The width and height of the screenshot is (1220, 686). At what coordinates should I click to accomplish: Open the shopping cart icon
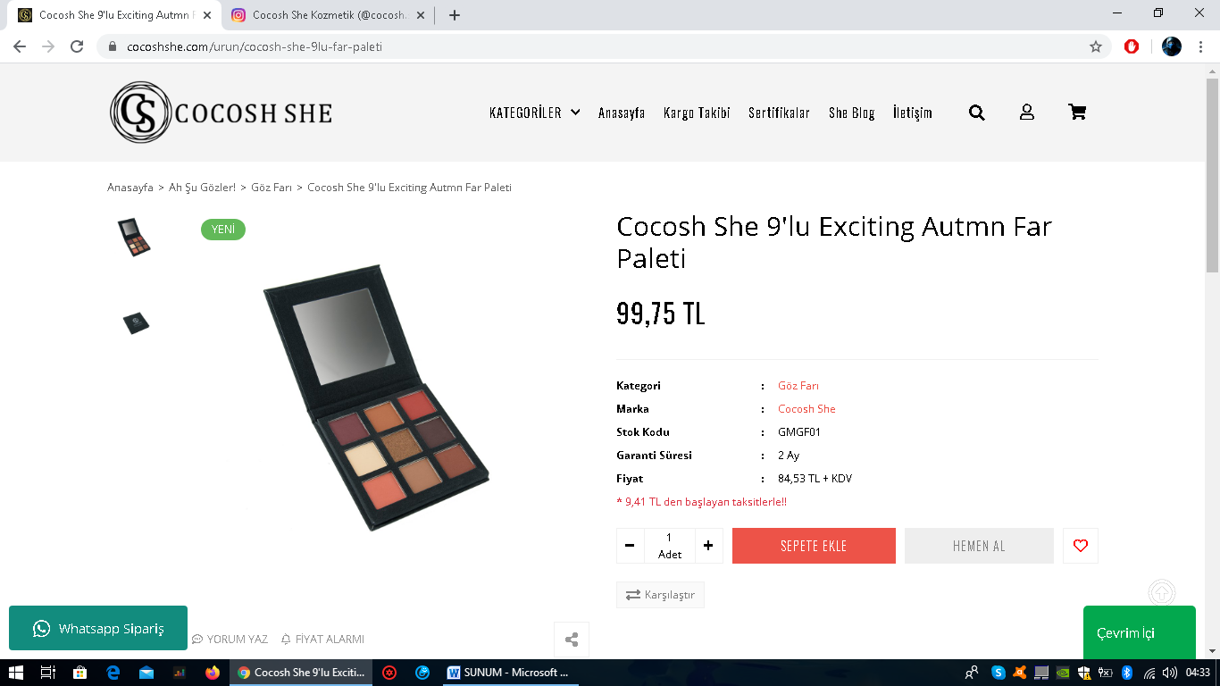click(x=1077, y=113)
